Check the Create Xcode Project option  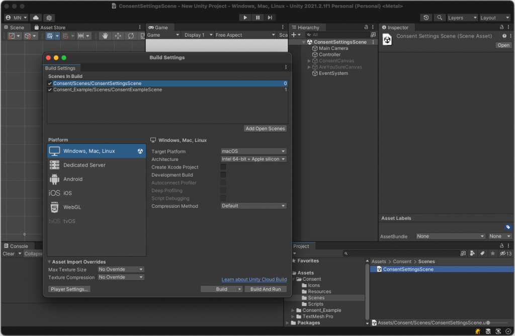coord(222,167)
